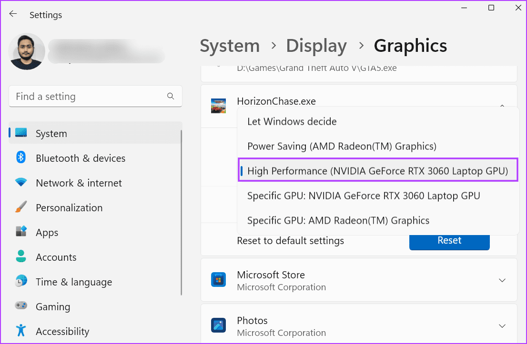The image size is (527, 344).
Task: Go back using the arrow icon
Action: click(x=13, y=14)
